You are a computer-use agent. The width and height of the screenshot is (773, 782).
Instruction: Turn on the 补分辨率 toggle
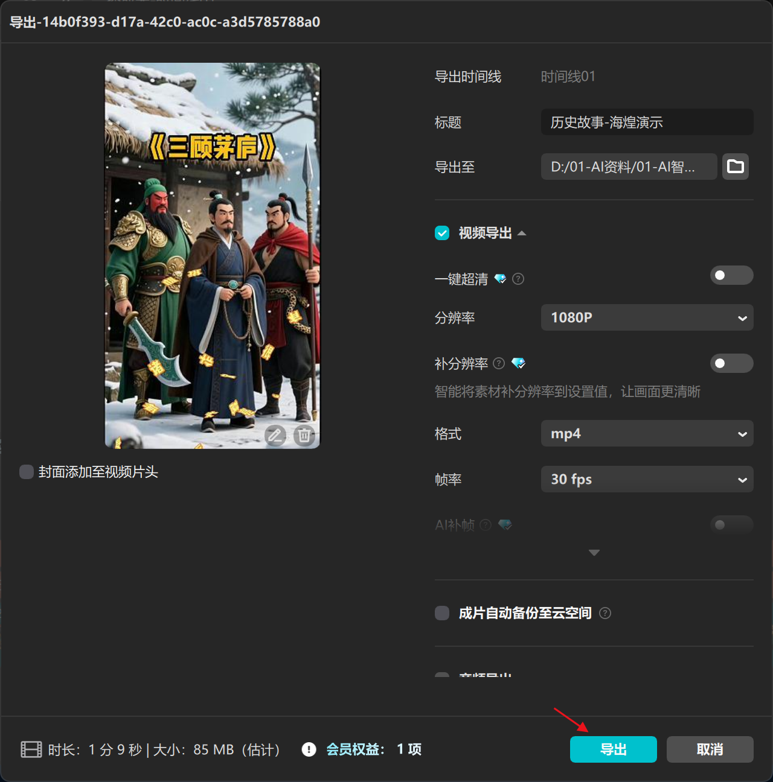[731, 363]
